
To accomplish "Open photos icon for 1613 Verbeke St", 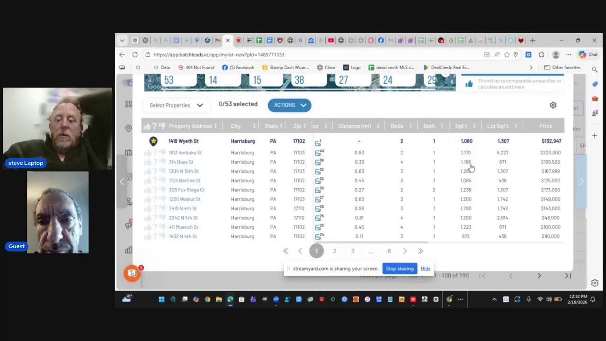I will (x=319, y=153).
